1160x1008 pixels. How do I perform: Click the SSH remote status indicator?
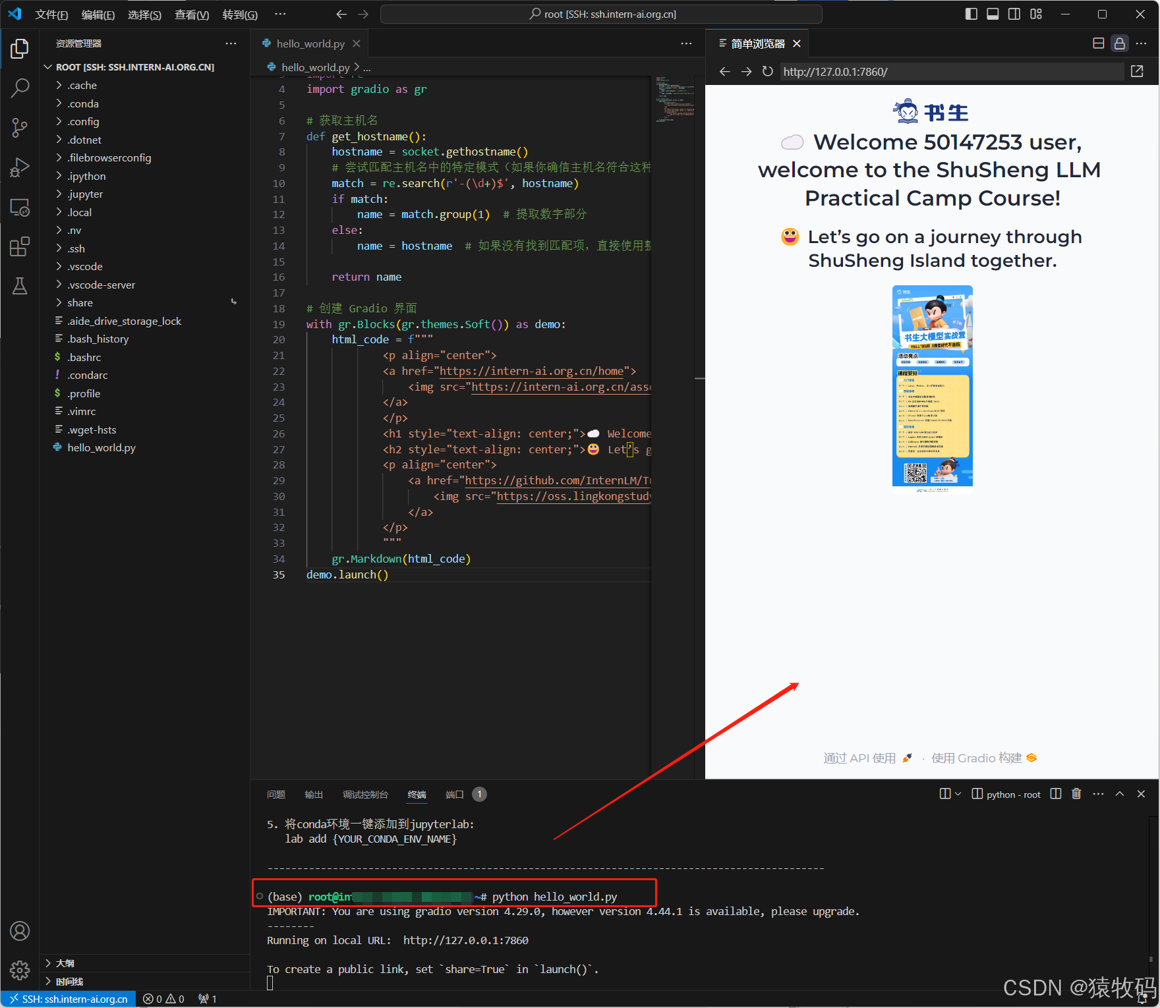coord(69,999)
